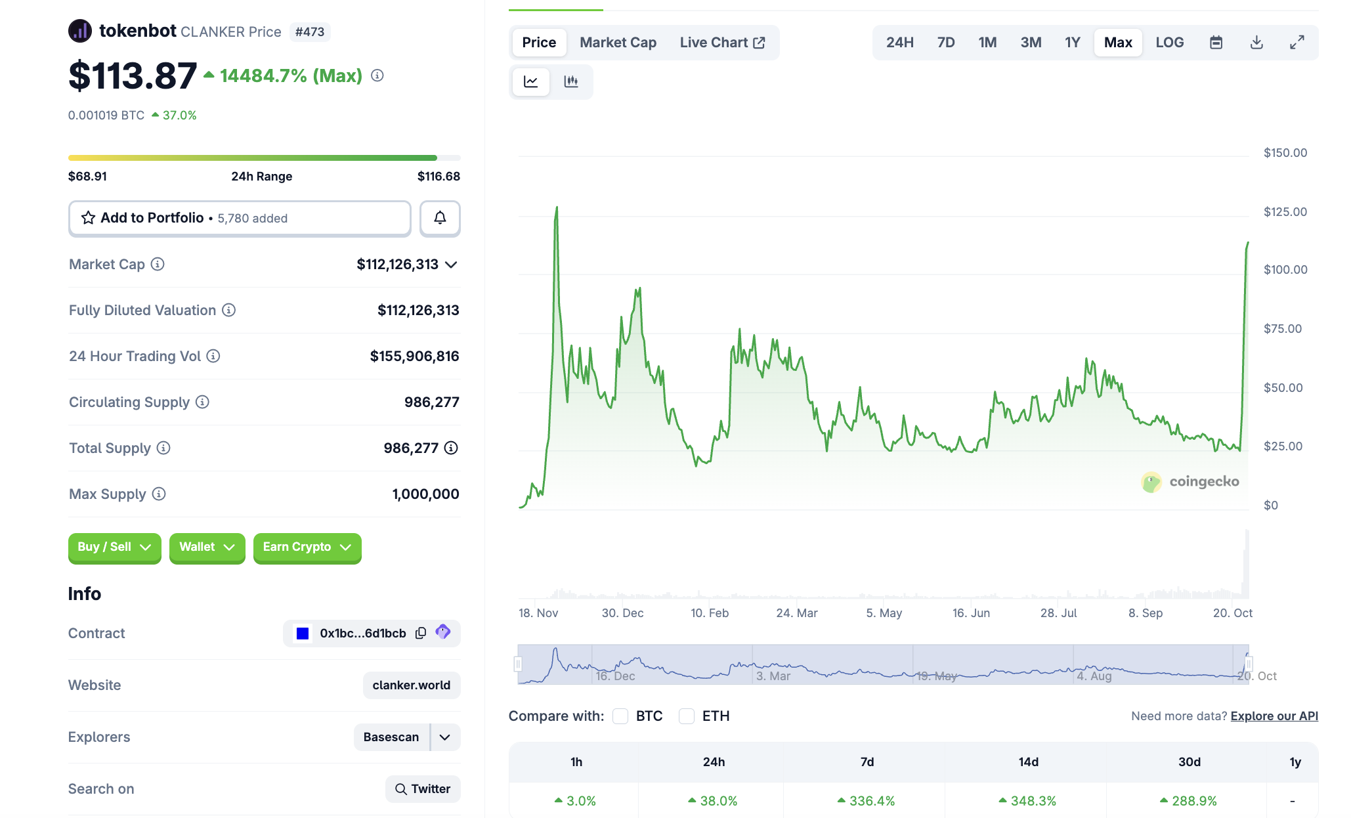Viewport: 1351px width, 818px height.
Task: Click the Add to Portfolio button
Action: 240,218
